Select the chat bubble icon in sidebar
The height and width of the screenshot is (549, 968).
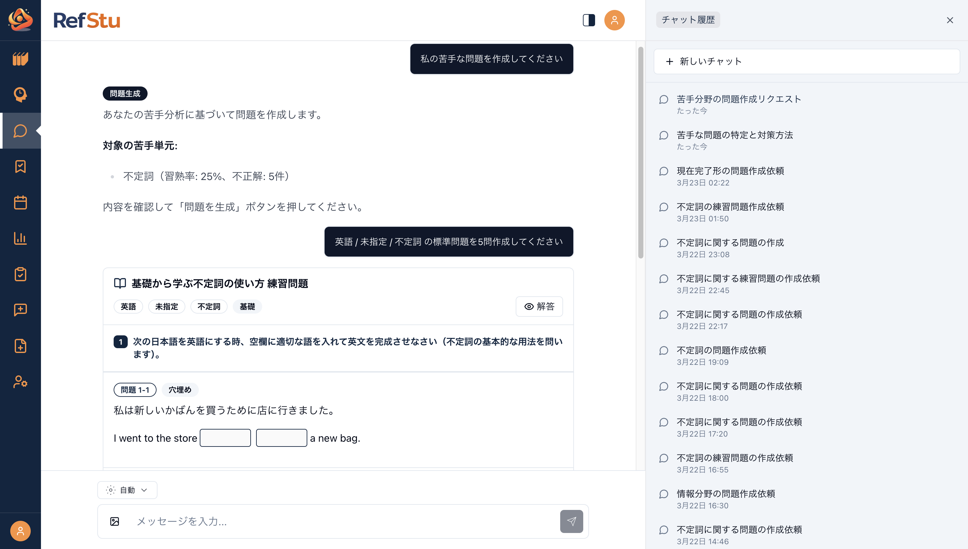click(x=20, y=130)
